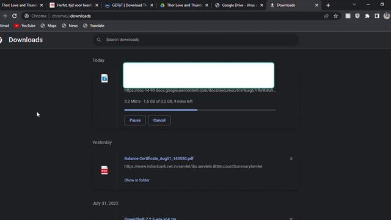The height and width of the screenshot is (220, 391).
Task: Close the Herfst tab
Action: coord(97,5)
